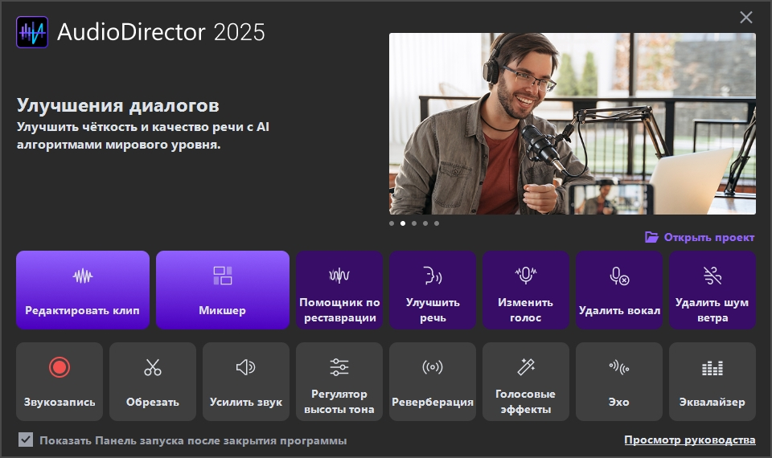Launch the Эквалайзер tool

click(712, 382)
